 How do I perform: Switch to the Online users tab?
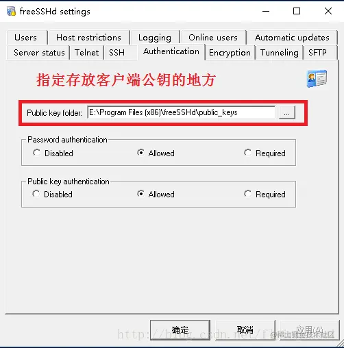click(213, 38)
